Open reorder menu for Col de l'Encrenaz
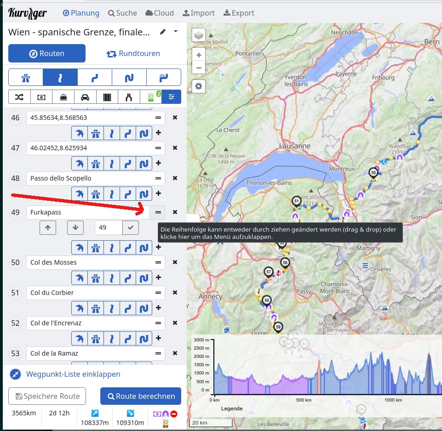The height and width of the screenshot is (431, 442). tap(158, 323)
